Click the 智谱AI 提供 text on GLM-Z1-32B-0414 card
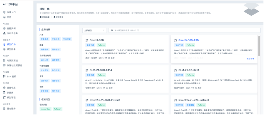 click(90, 88)
